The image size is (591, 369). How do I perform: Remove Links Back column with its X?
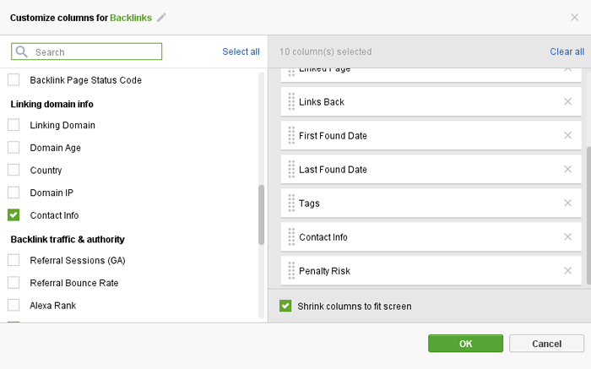(567, 101)
